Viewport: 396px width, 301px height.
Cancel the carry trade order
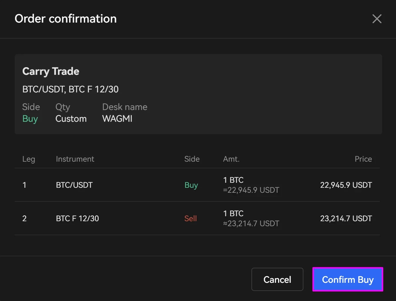[x=277, y=279]
